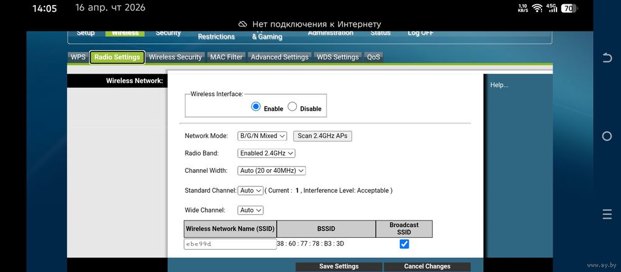Screen dimensions: 621x272
Task: Switch to the Wireless Security tab
Action: 175,57
